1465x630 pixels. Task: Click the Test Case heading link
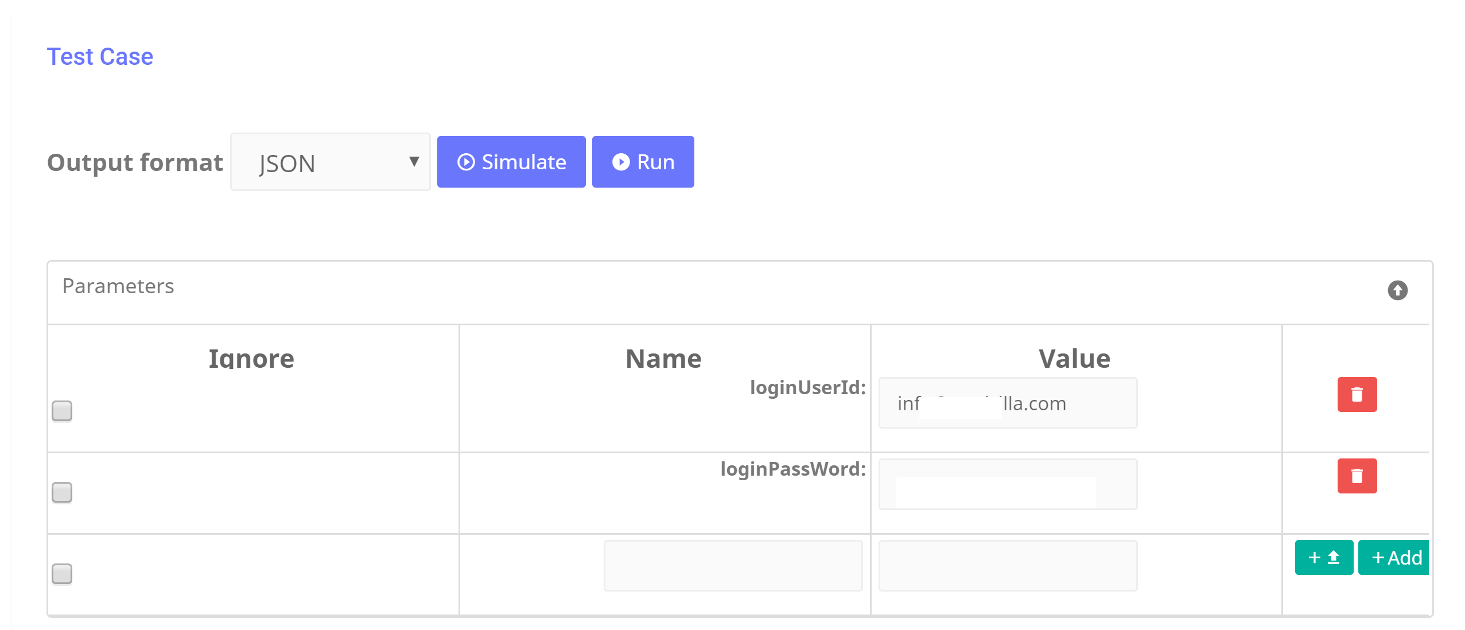[100, 57]
